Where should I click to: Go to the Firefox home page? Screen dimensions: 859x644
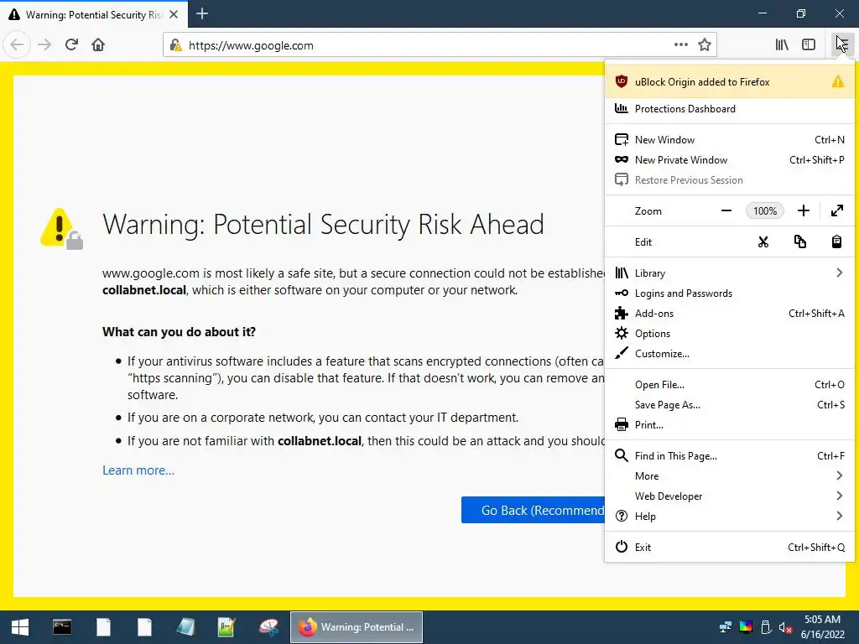coord(98,45)
